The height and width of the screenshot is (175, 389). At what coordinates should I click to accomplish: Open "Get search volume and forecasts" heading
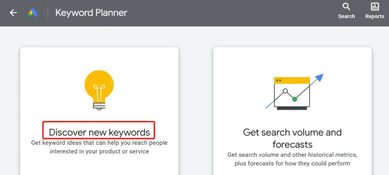(292, 138)
